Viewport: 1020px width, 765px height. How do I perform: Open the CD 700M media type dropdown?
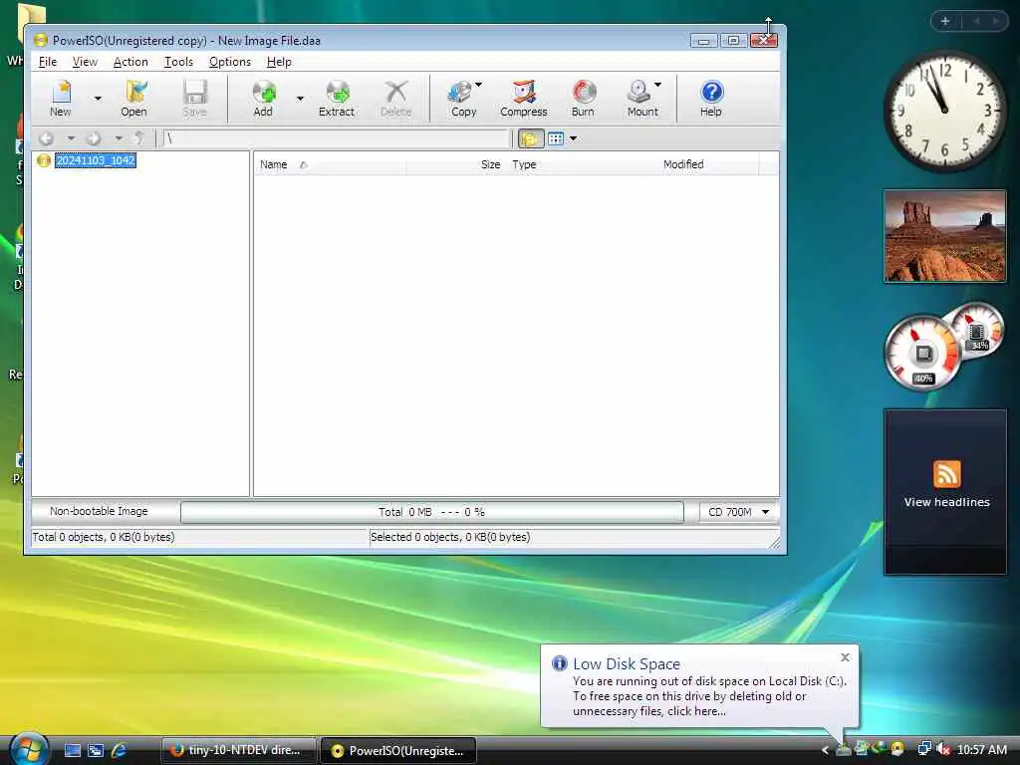[x=738, y=512]
